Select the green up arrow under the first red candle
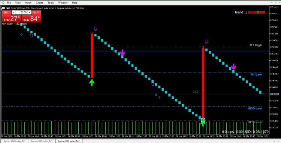 pos(92,83)
